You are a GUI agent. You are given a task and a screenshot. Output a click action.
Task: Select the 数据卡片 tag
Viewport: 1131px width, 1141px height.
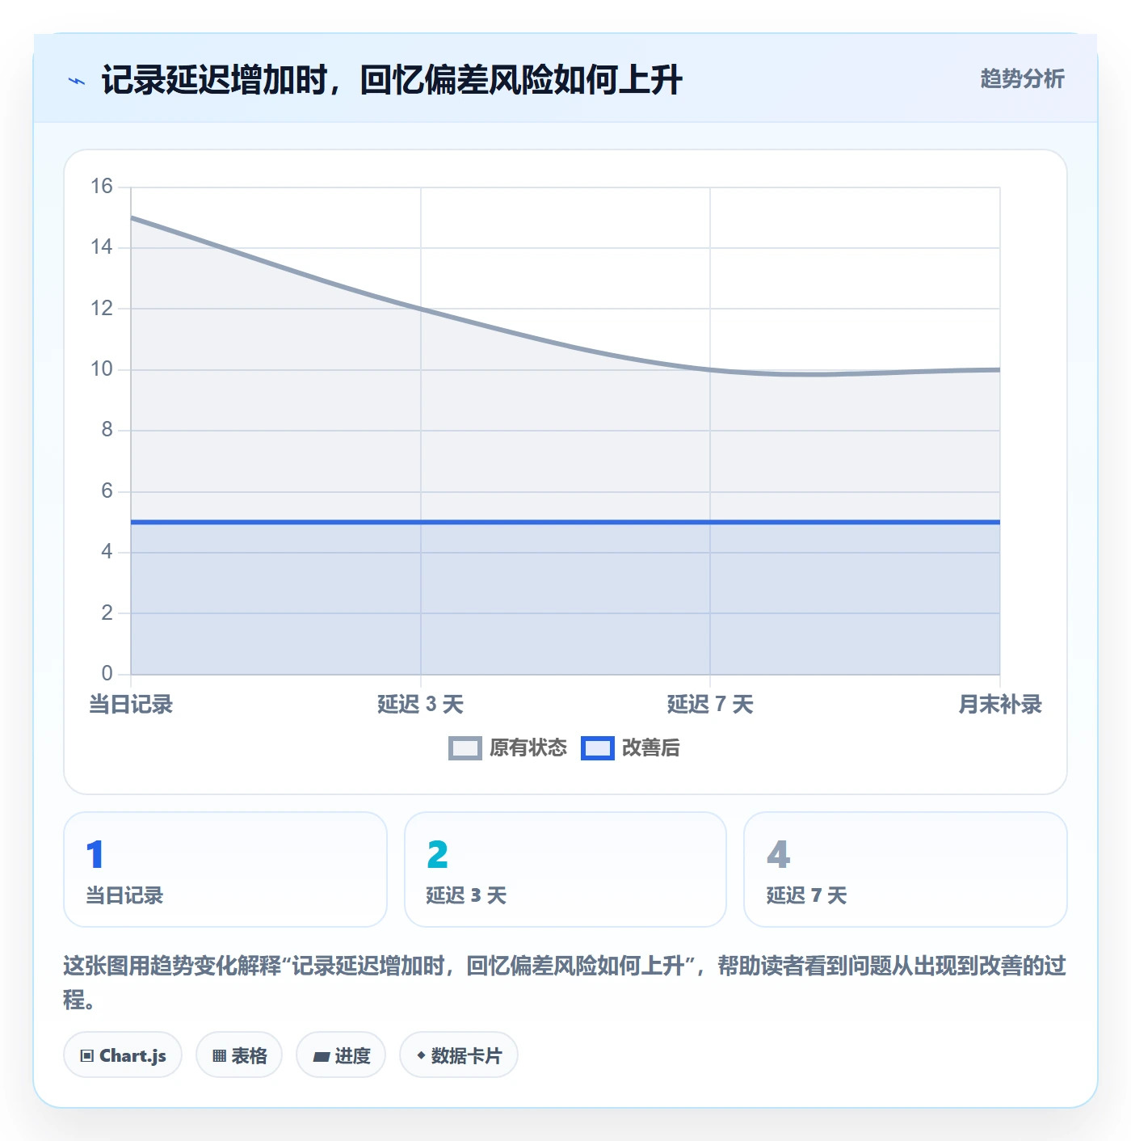pyautogui.click(x=459, y=1055)
